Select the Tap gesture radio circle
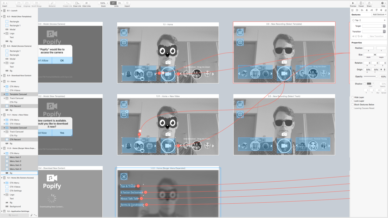This screenshot has width=388, height=218. coord(353,20)
